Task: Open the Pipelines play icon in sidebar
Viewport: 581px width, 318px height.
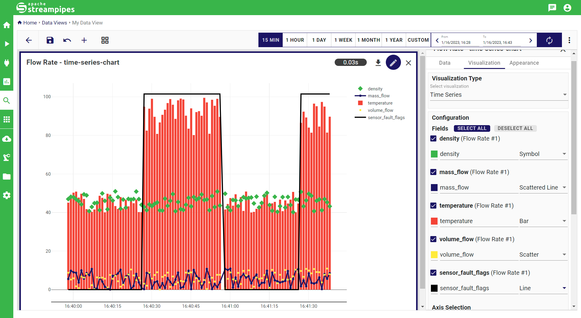Action: (7, 44)
